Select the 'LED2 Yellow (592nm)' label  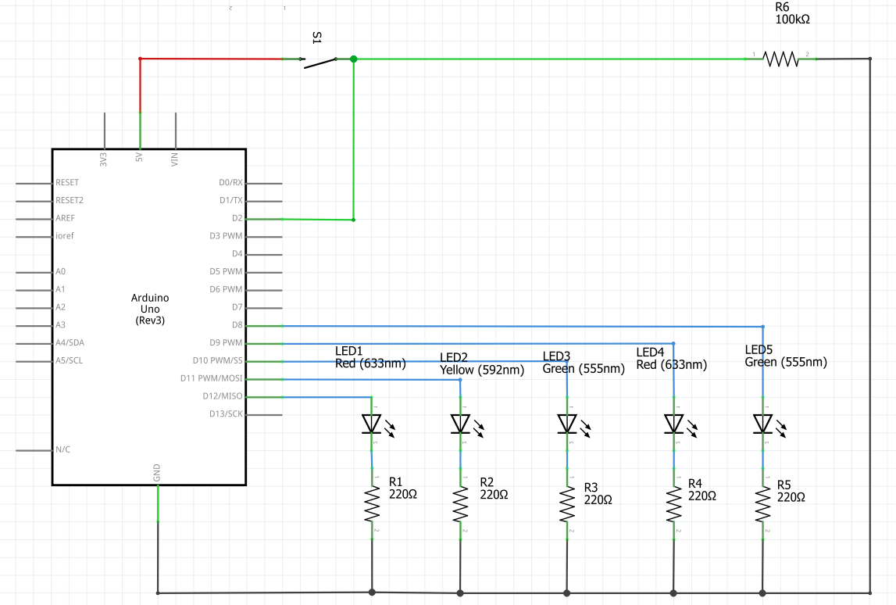click(x=482, y=363)
